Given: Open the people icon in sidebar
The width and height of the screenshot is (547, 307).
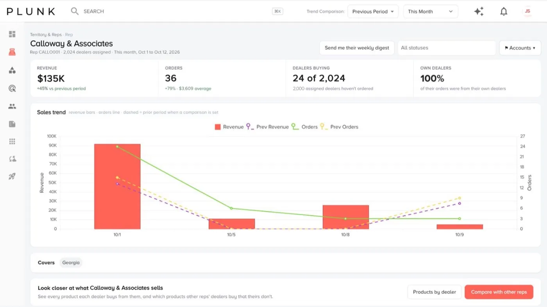Looking at the screenshot, I should (12, 106).
